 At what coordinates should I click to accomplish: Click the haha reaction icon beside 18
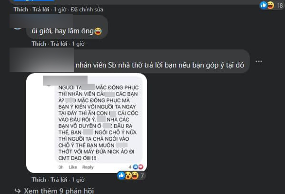[270, 5]
